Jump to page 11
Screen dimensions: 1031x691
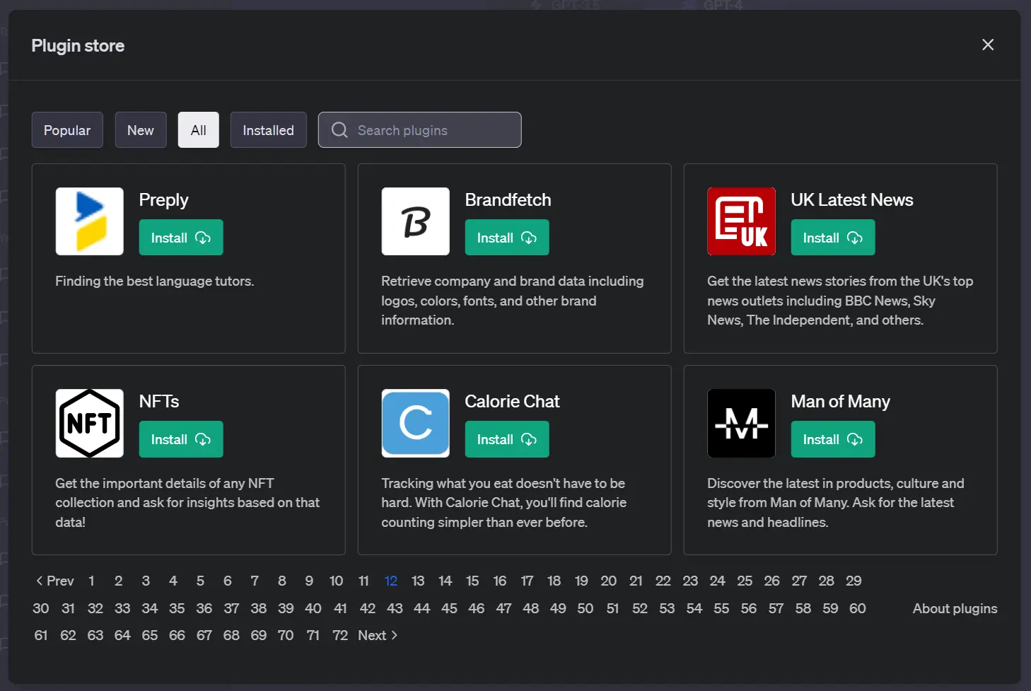tap(363, 581)
